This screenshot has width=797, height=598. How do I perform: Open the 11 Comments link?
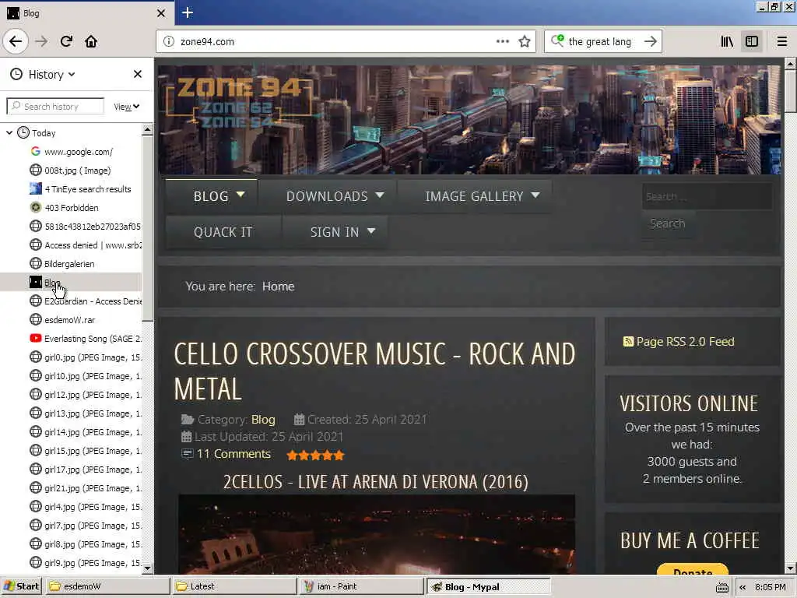pyautogui.click(x=233, y=454)
